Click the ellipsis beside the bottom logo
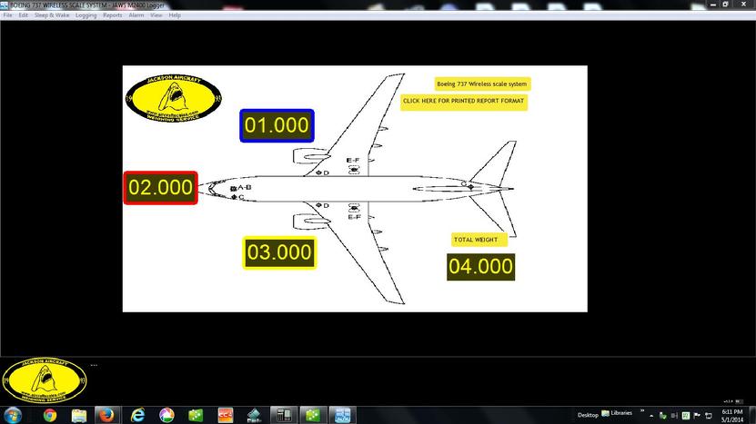Screen dimensions: 756x424 coord(94,365)
